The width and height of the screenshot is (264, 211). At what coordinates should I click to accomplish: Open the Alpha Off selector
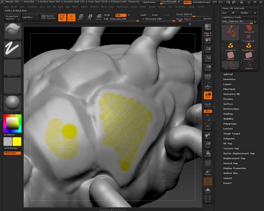click(x=13, y=68)
